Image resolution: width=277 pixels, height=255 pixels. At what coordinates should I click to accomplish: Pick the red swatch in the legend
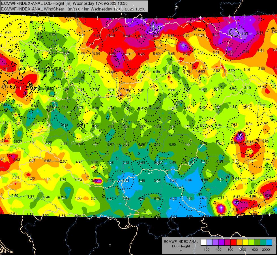pos(233,243)
